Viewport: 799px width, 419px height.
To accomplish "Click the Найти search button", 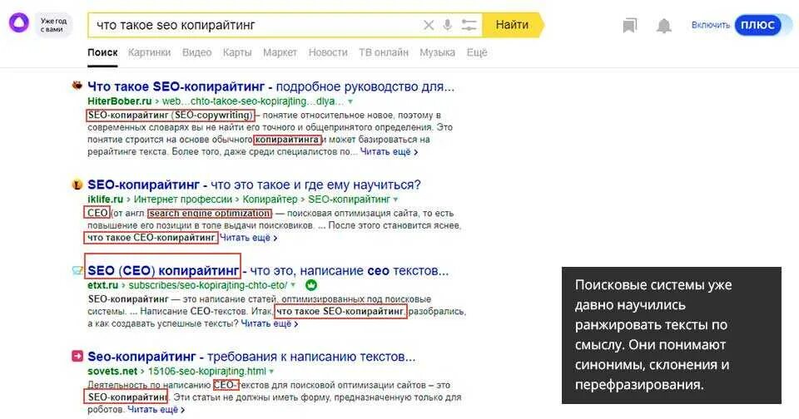I will (513, 25).
